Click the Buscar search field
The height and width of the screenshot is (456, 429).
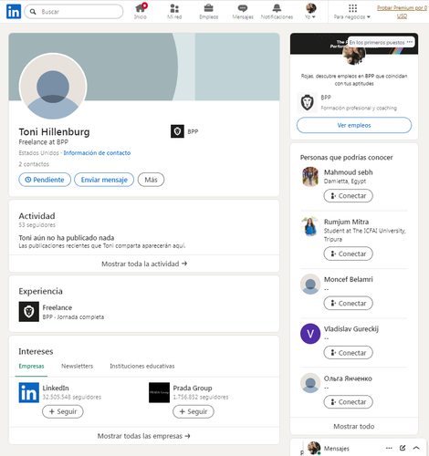coord(74,12)
